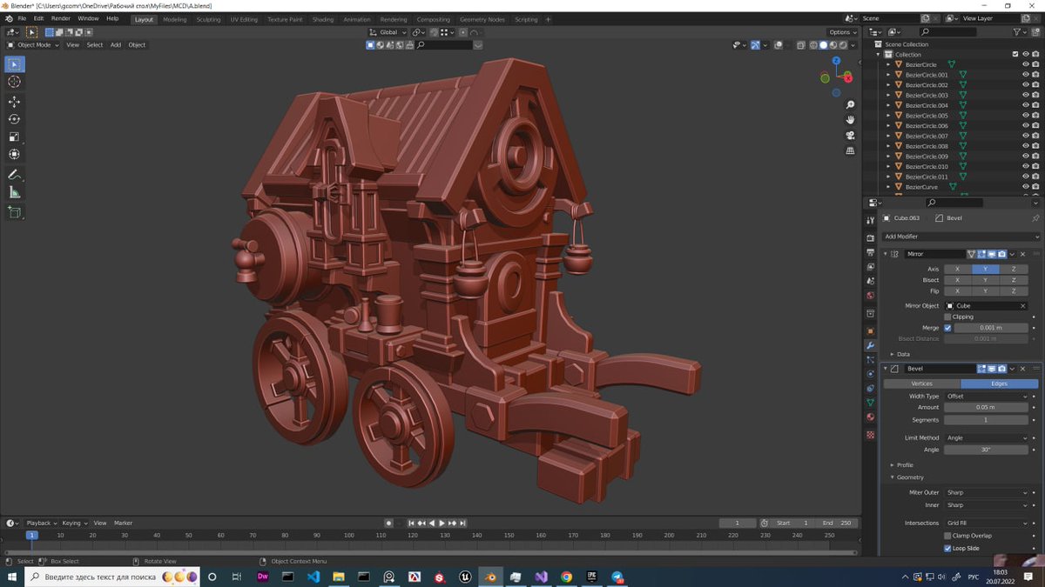This screenshot has width=1045, height=587.
Task: Open the Width Type Offset dropdown
Action: 986,397
